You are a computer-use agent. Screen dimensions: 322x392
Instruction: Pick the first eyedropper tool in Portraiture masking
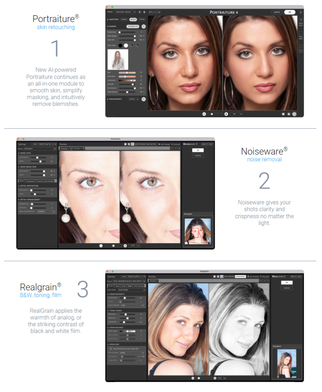(132, 45)
